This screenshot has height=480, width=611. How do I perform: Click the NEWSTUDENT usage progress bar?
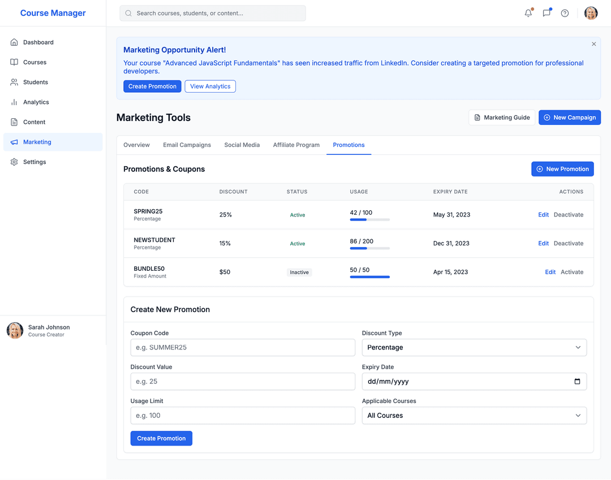click(x=369, y=248)
